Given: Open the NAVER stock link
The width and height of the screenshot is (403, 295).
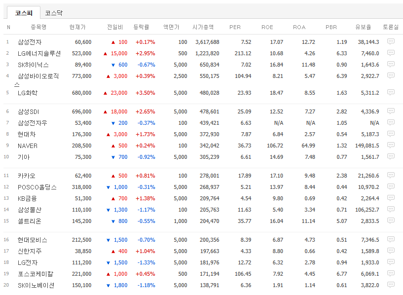Looking at the screenshot, I should click(28, 146).
